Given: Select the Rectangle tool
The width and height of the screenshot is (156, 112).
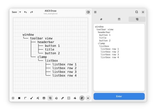Looking at the screenshot, I should (x=13, y=98).
